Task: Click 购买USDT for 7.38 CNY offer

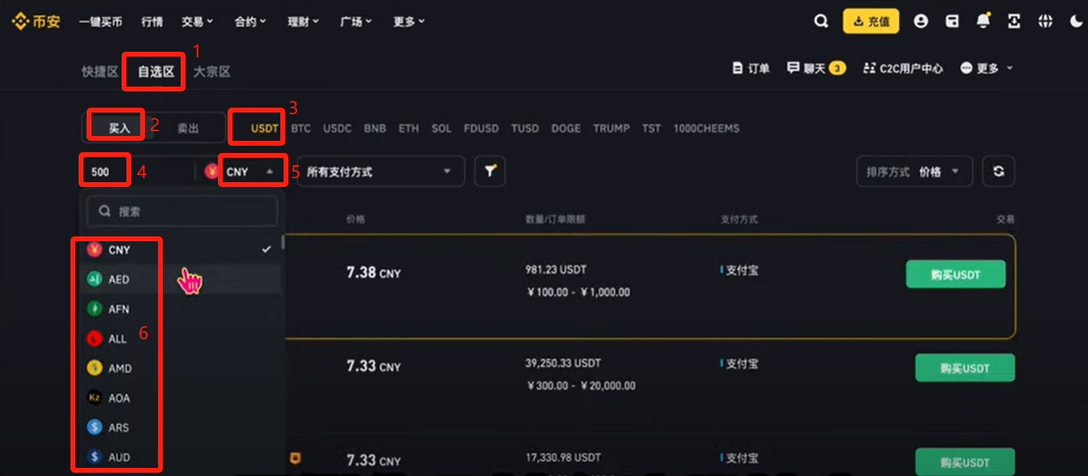Action: click(x=955, y=274)
